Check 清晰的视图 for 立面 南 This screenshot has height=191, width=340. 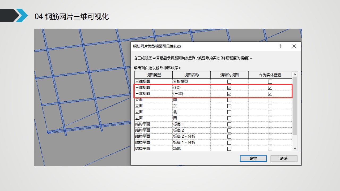click(x=229, y=100)
